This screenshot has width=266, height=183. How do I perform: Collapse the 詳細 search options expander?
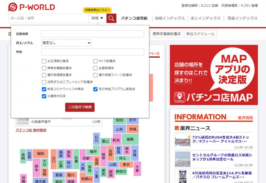(97, 18)
